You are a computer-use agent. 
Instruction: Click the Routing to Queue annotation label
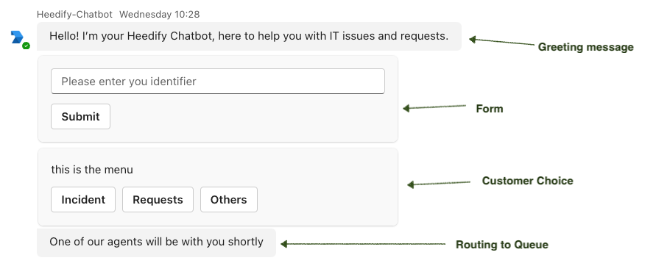tap(502, 245)
